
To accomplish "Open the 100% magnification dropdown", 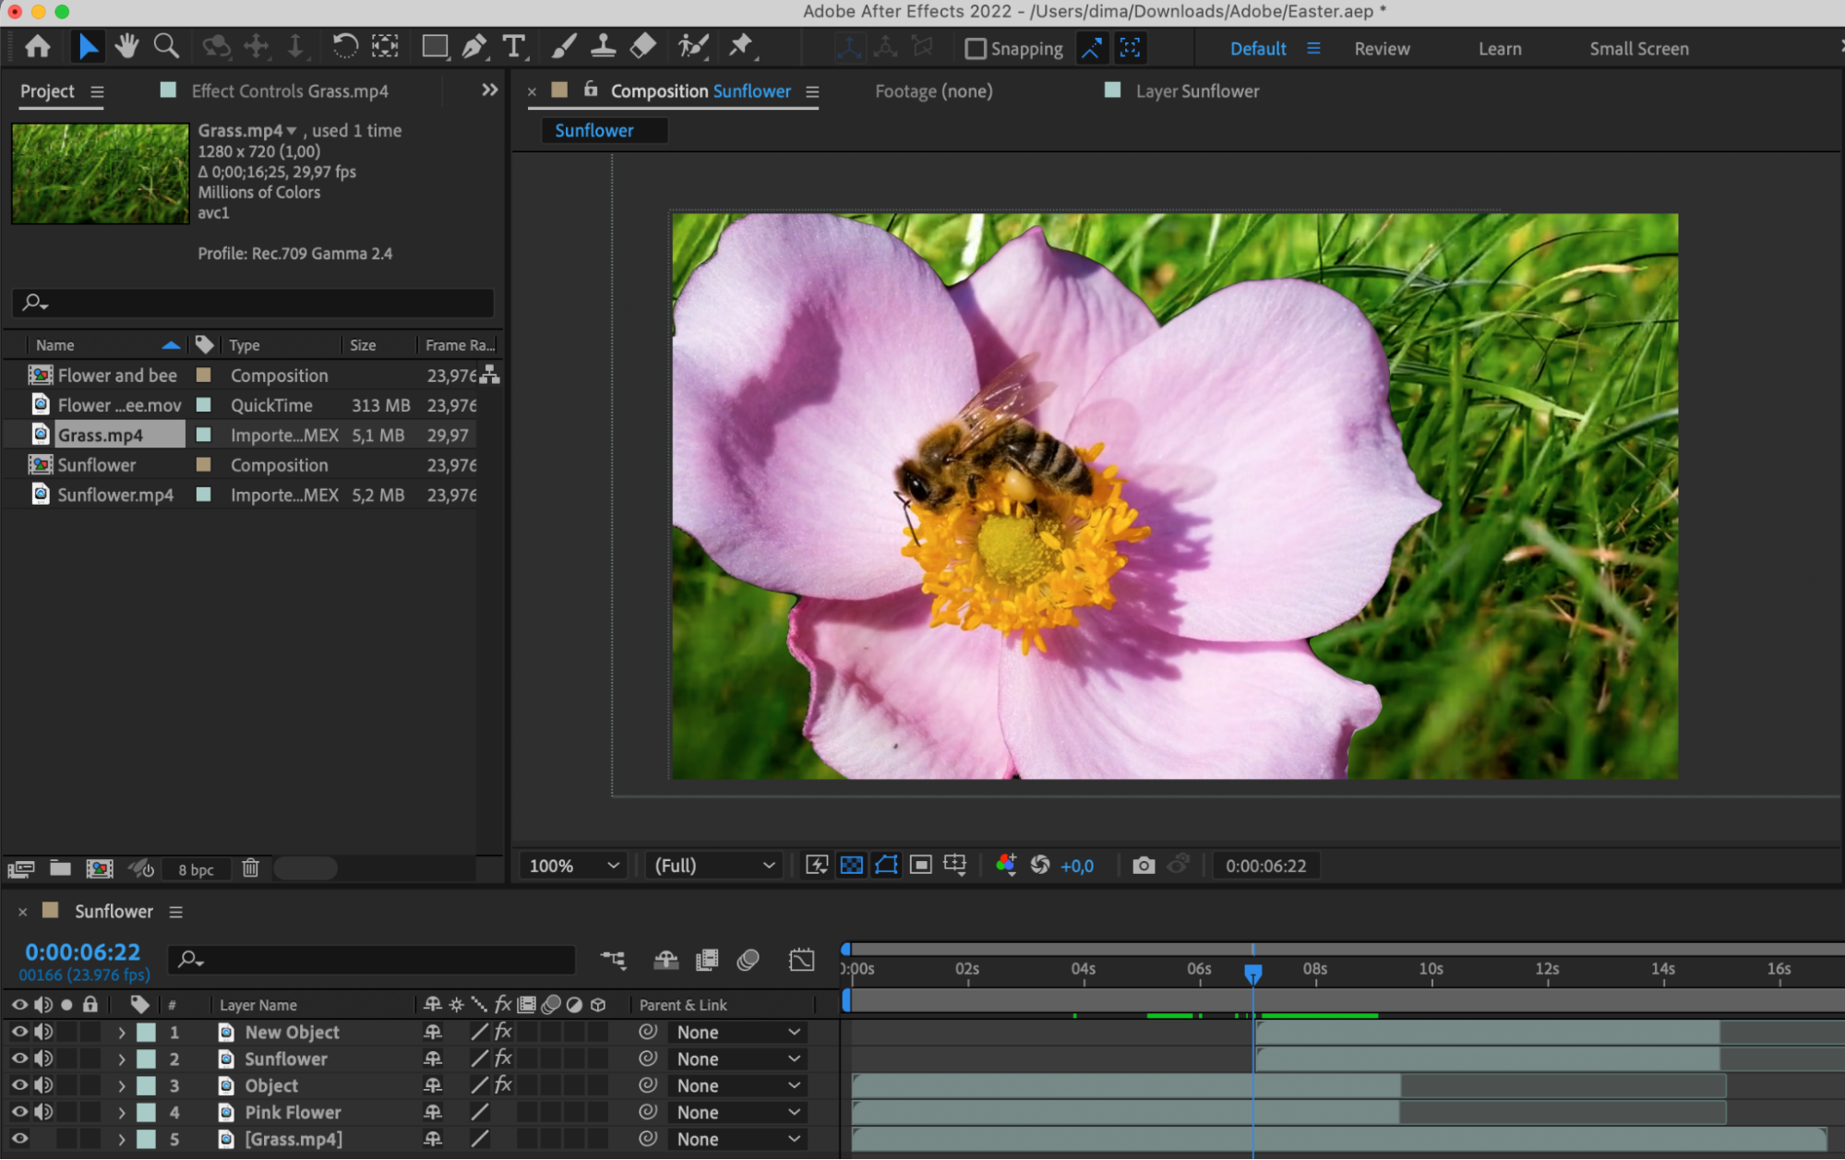I will [x=573, y=866].
